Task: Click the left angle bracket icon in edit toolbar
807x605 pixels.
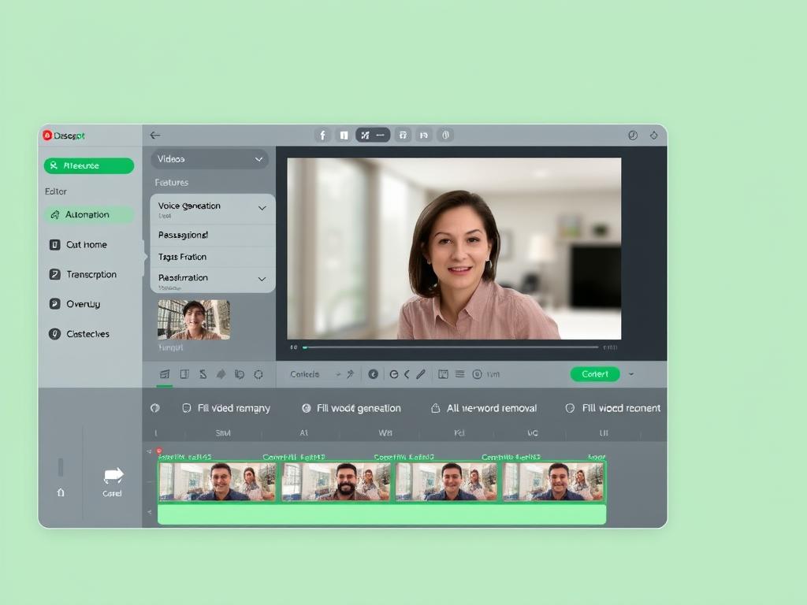Action: 407,374
